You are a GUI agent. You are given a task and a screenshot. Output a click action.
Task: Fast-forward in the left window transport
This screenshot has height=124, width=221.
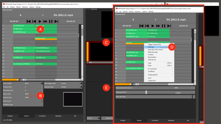coord(45,21)
